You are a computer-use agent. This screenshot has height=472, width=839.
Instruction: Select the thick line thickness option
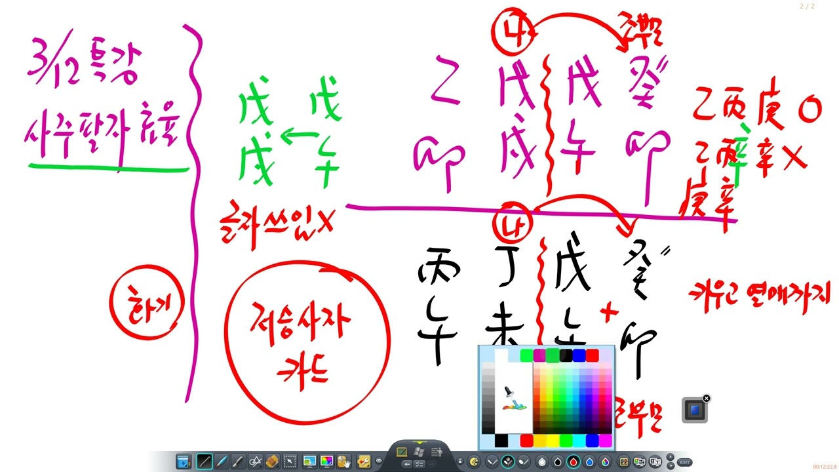pos(524,462)
